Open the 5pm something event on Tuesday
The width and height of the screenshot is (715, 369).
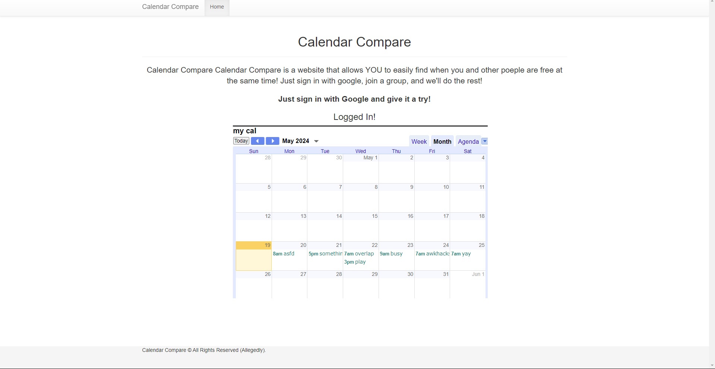click(x=325, y=254)
